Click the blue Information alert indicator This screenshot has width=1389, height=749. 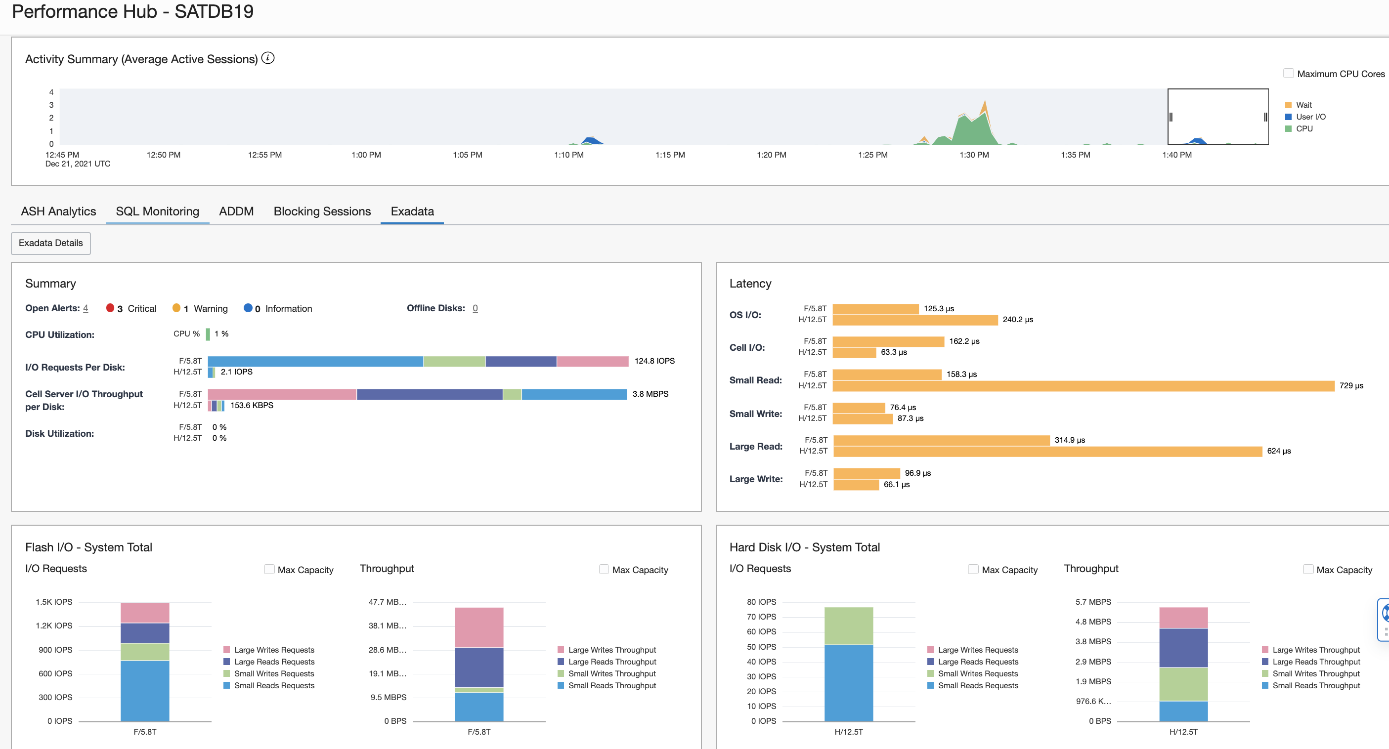pos(248,308)
